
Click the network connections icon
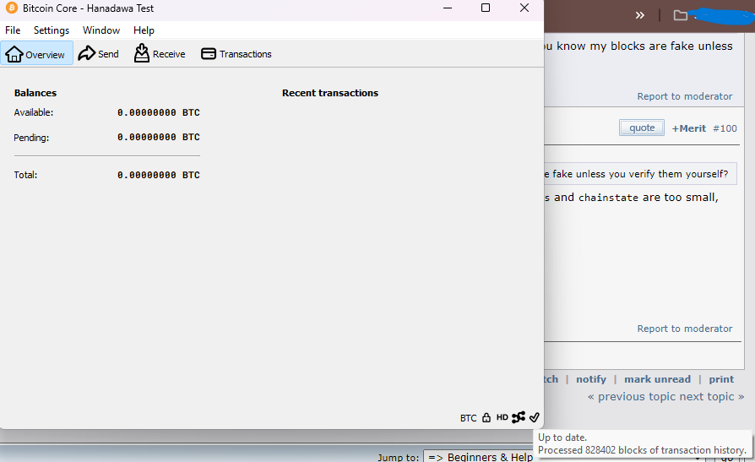pos(519,417)
